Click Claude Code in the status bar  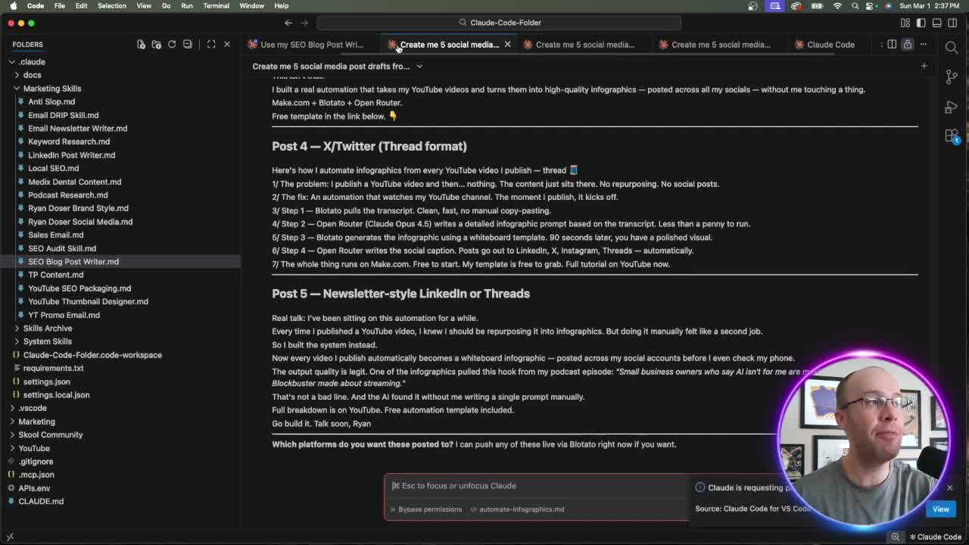coord(936,537)
